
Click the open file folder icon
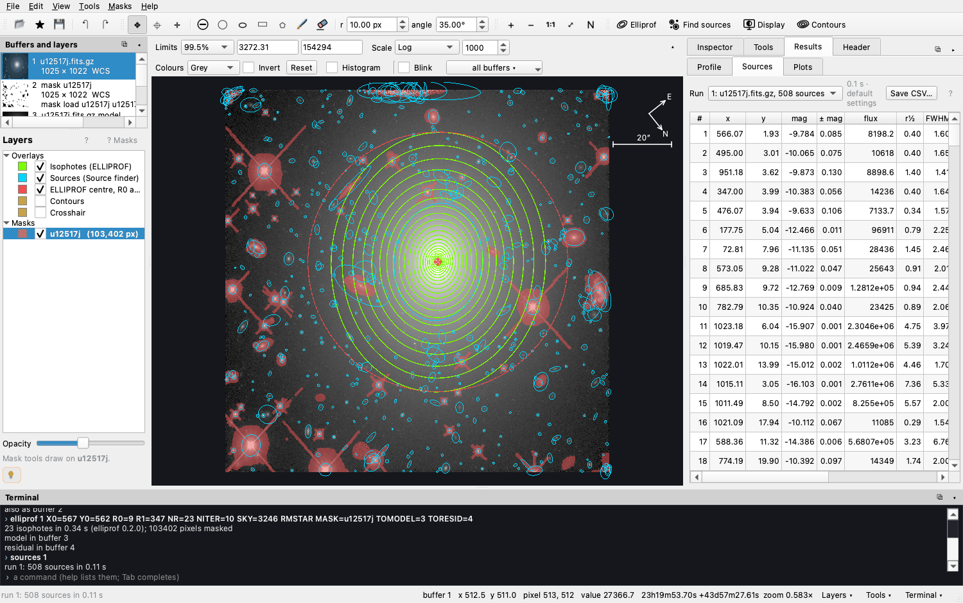[x=19, y=24]
